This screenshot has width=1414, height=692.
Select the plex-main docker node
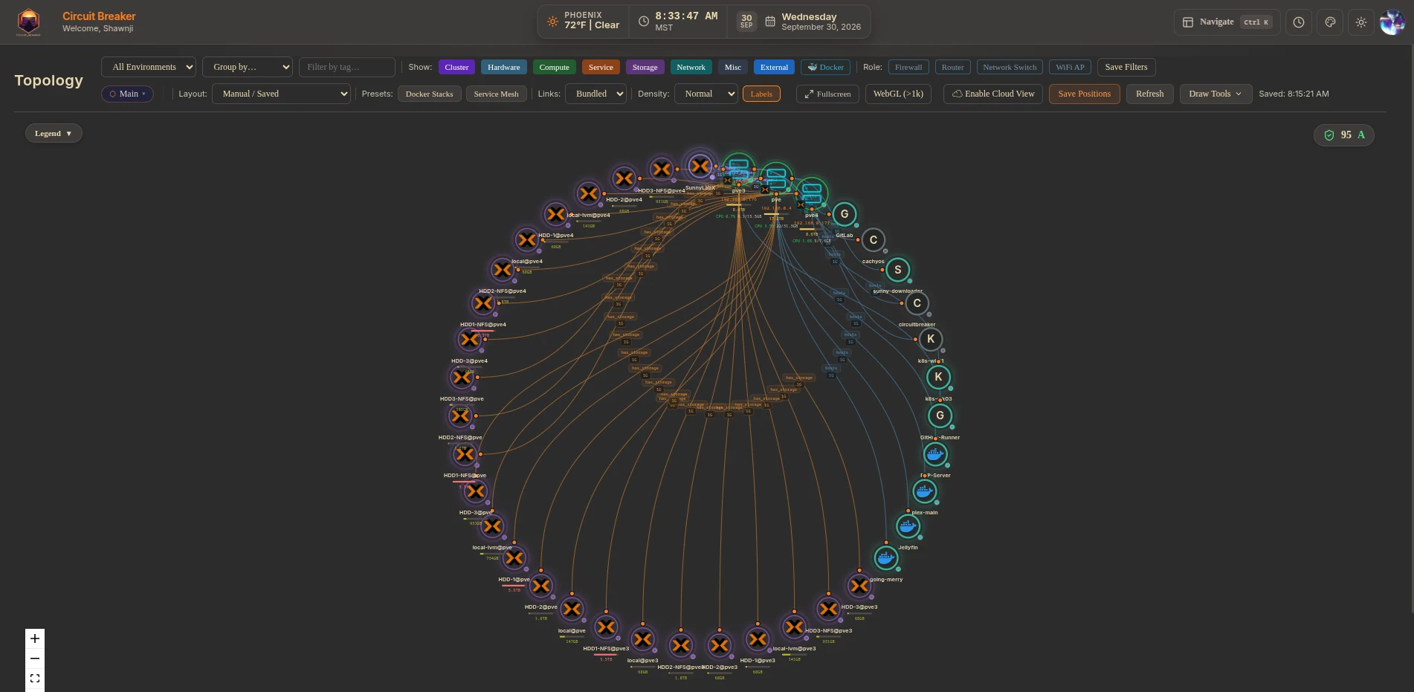pos(924,491)
